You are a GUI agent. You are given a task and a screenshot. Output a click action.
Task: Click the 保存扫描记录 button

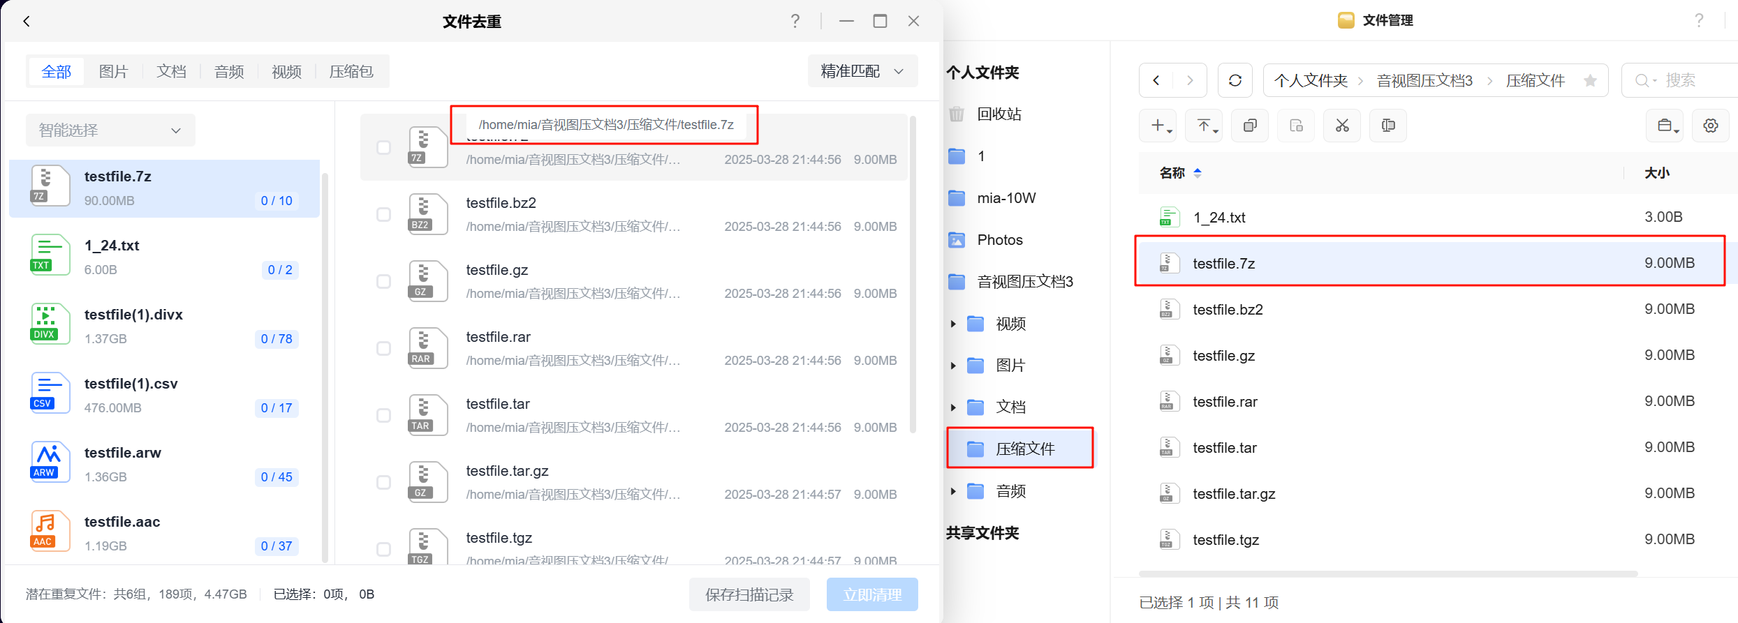(x=749, y=594)
